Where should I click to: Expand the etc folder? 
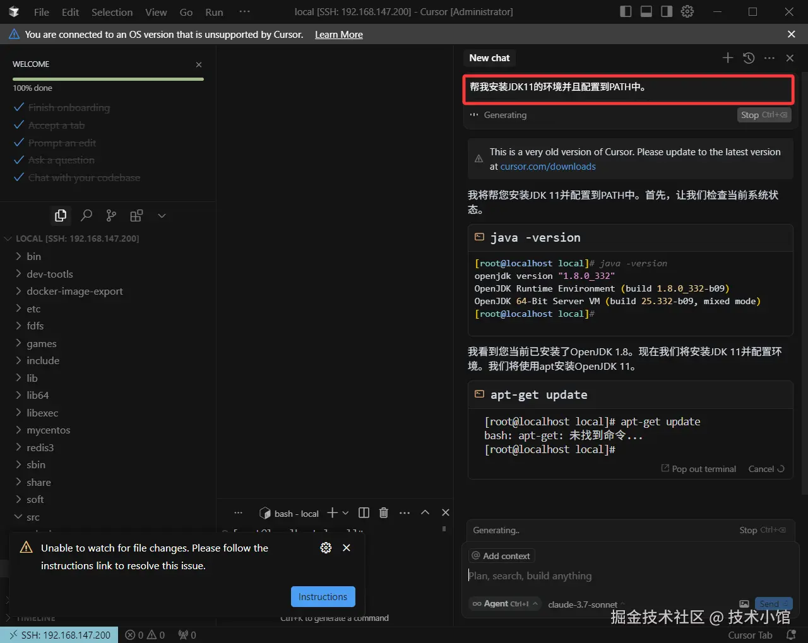pos(108,309)
